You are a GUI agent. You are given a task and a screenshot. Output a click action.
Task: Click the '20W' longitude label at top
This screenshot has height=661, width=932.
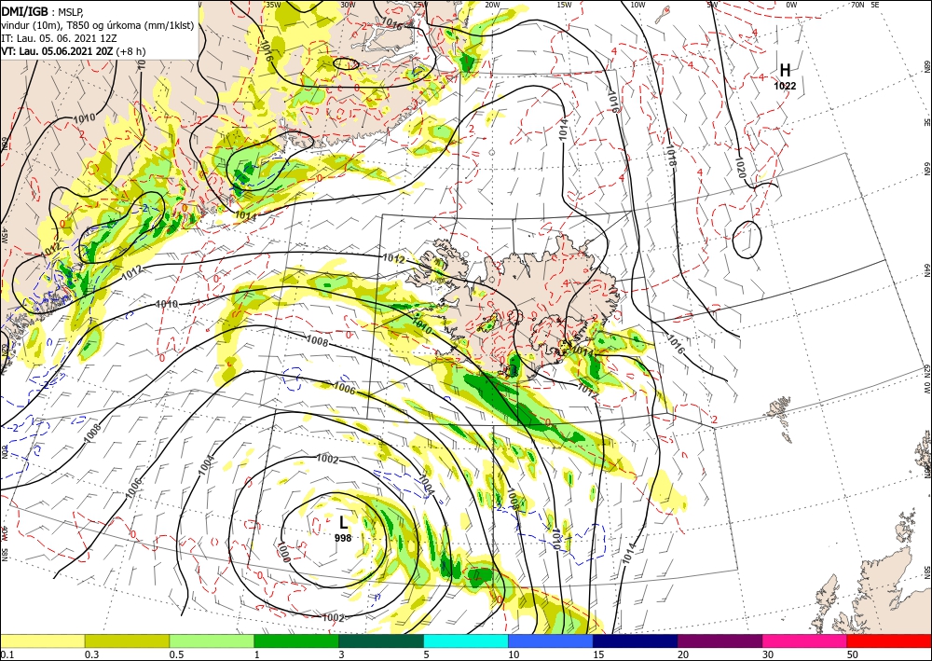coord(492,4)
